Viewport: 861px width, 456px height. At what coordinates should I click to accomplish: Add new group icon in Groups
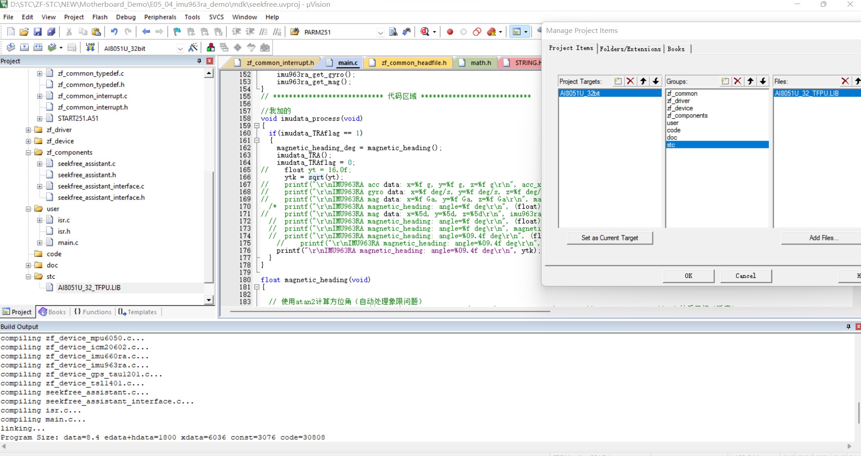pyautogui.click(x=725, y=81)
